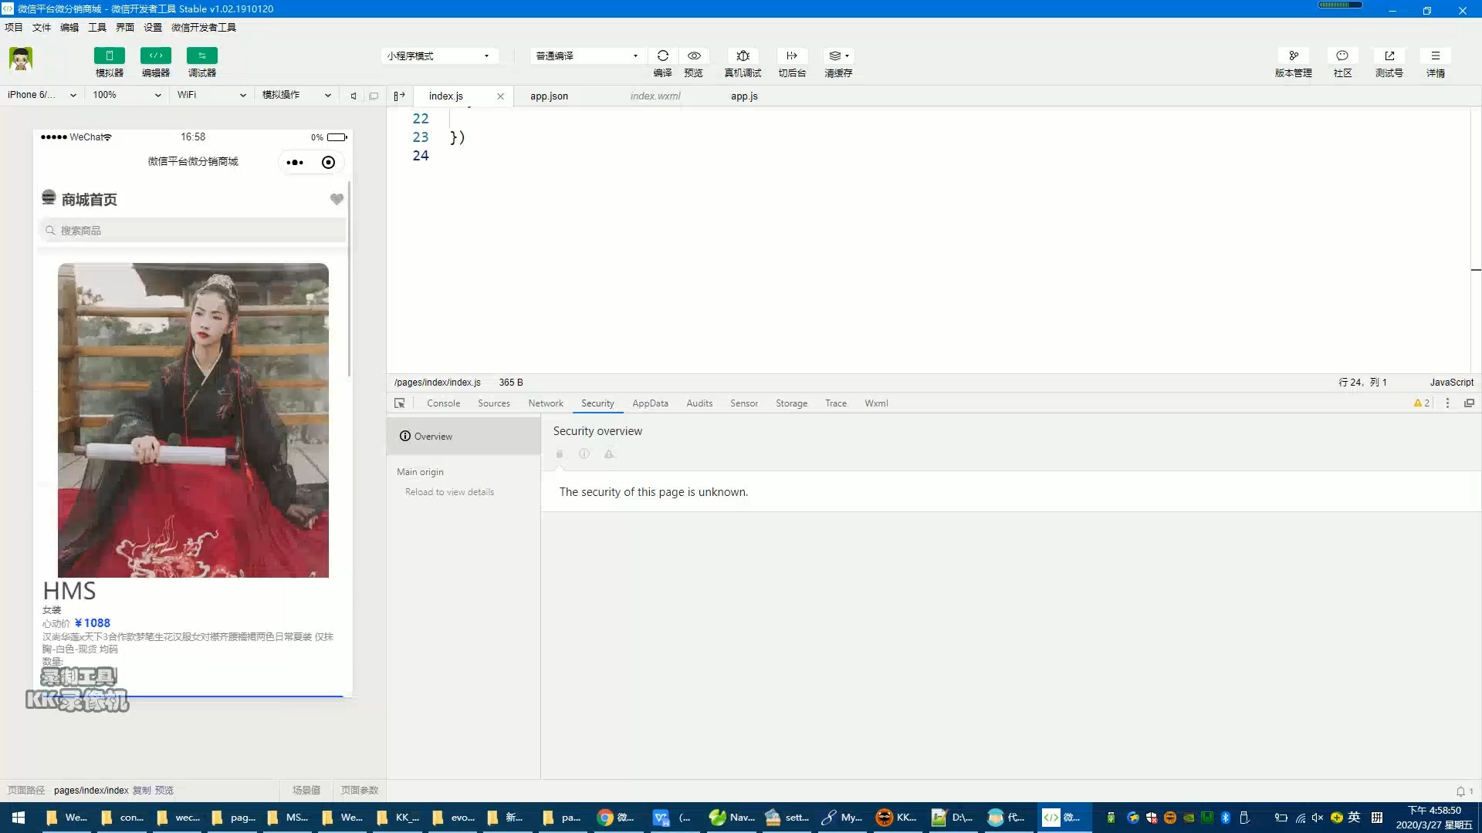Viewport: 1482px width, 833px height.
Task: Switch to the Audits devtools tab
Action: pyautogui.click(x=699, y=403)
